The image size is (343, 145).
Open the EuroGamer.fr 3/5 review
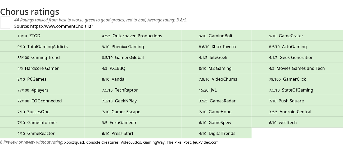119,123
